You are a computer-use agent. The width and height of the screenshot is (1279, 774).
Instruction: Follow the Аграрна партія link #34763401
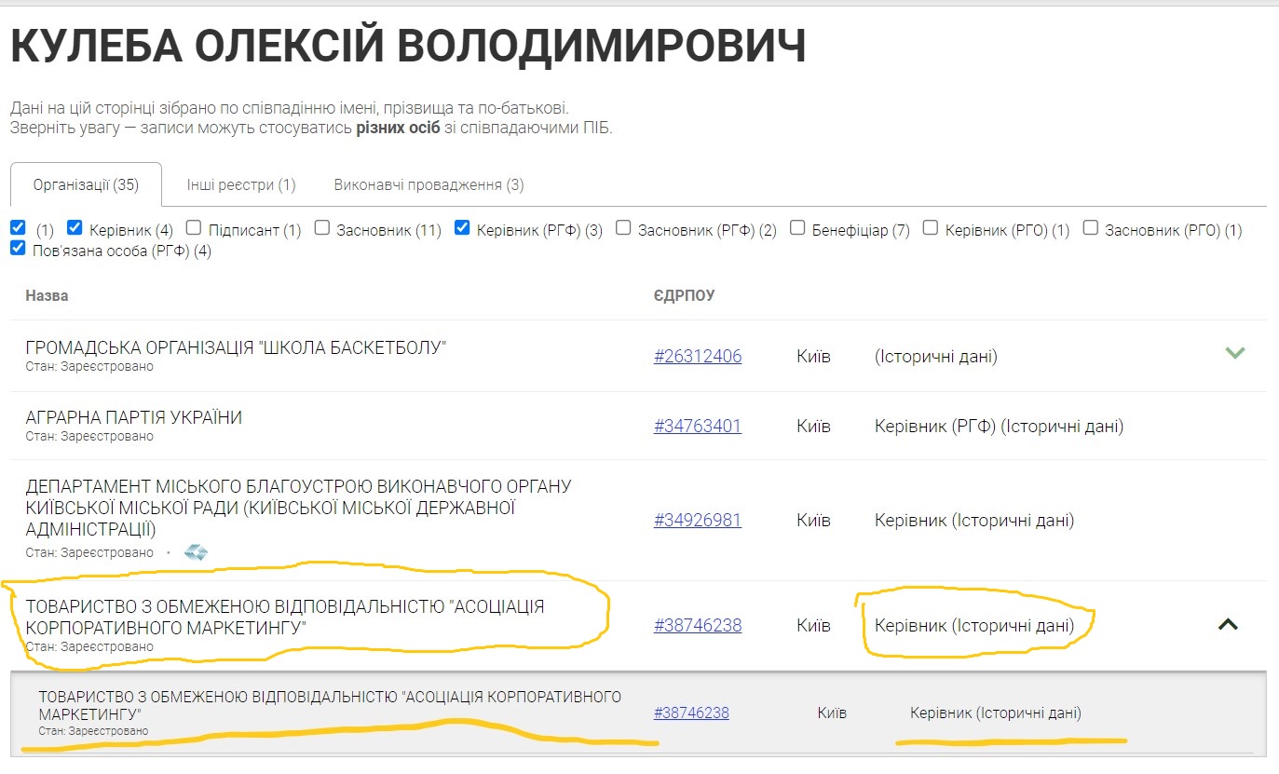(697, 427)
